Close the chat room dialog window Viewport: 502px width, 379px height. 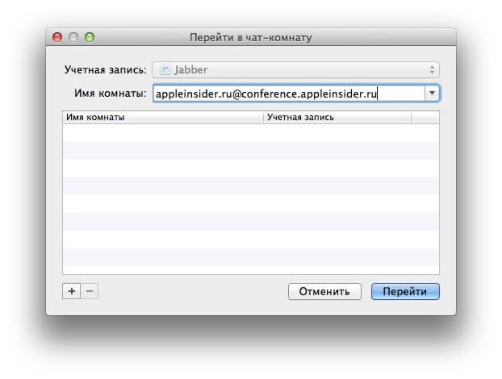57,37
